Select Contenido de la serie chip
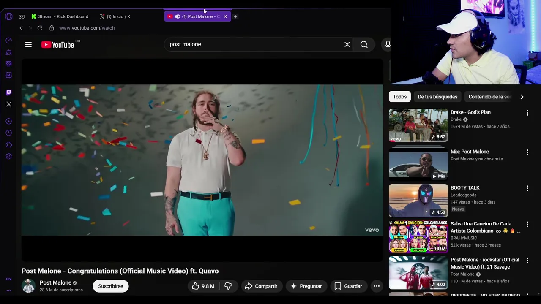The height and width of the screenshot is (304, 541). click(x=489, y=97)
